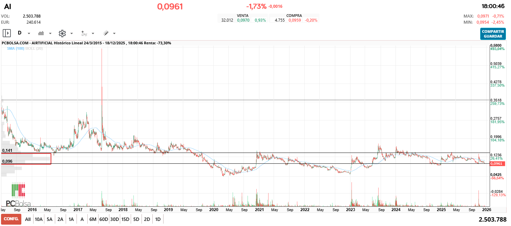Click the red highlighted volume profile box
This screenshot has height=226, width=511.
26,159
